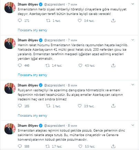Open the @azpresident handle in the last tweet
139x150 pixels.
pos(54,126)
